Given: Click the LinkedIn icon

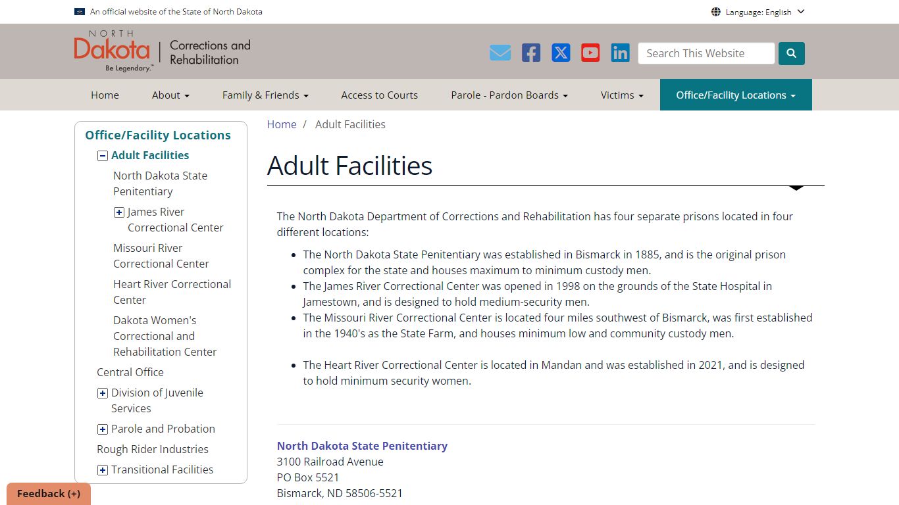Looking at the screenshot, I should click(x=620, y=53).
